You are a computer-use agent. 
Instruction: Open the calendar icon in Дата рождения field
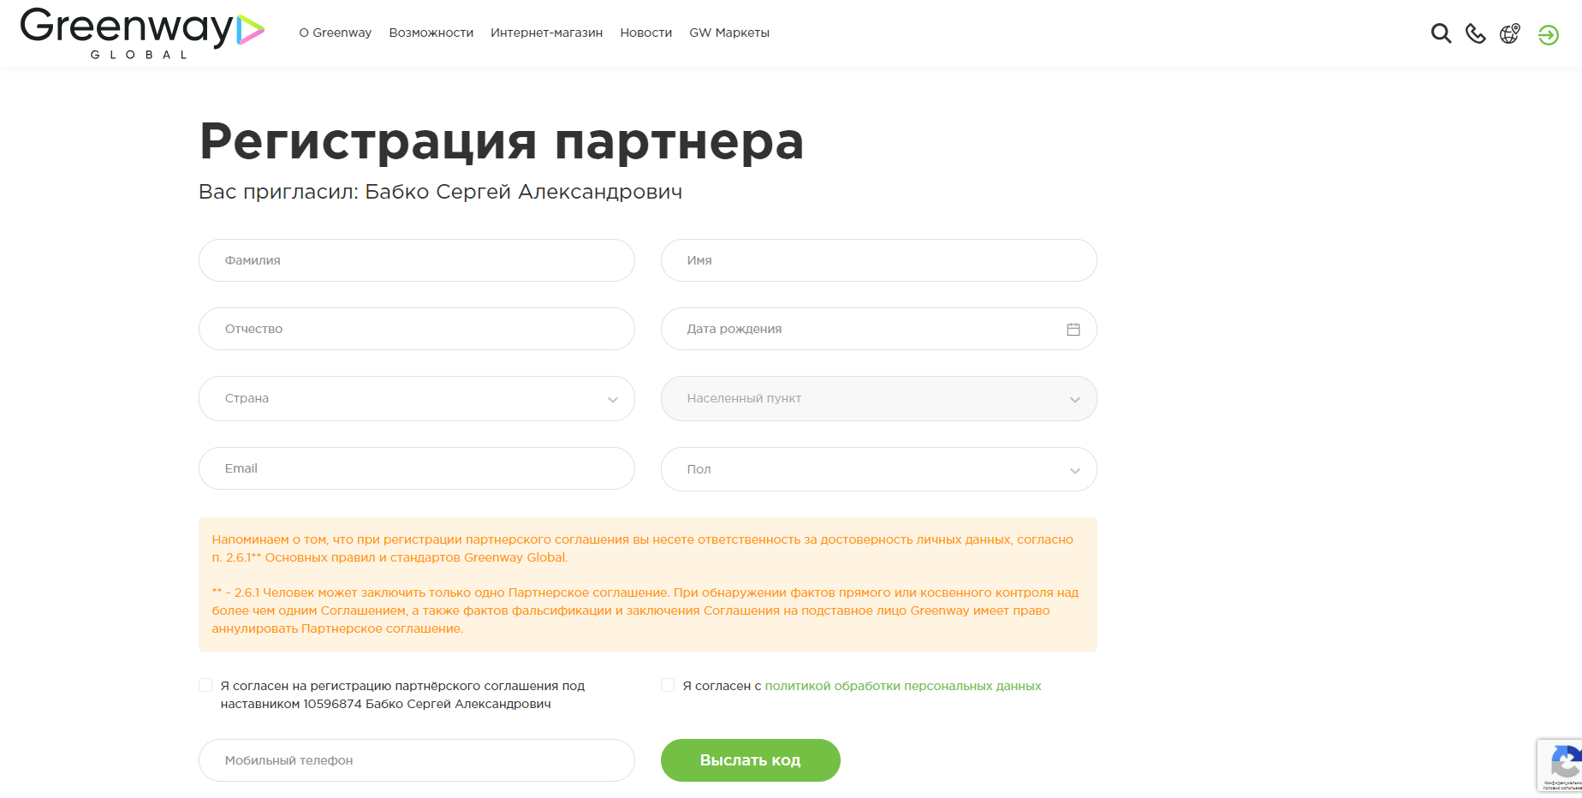[x=1073, y=329]
